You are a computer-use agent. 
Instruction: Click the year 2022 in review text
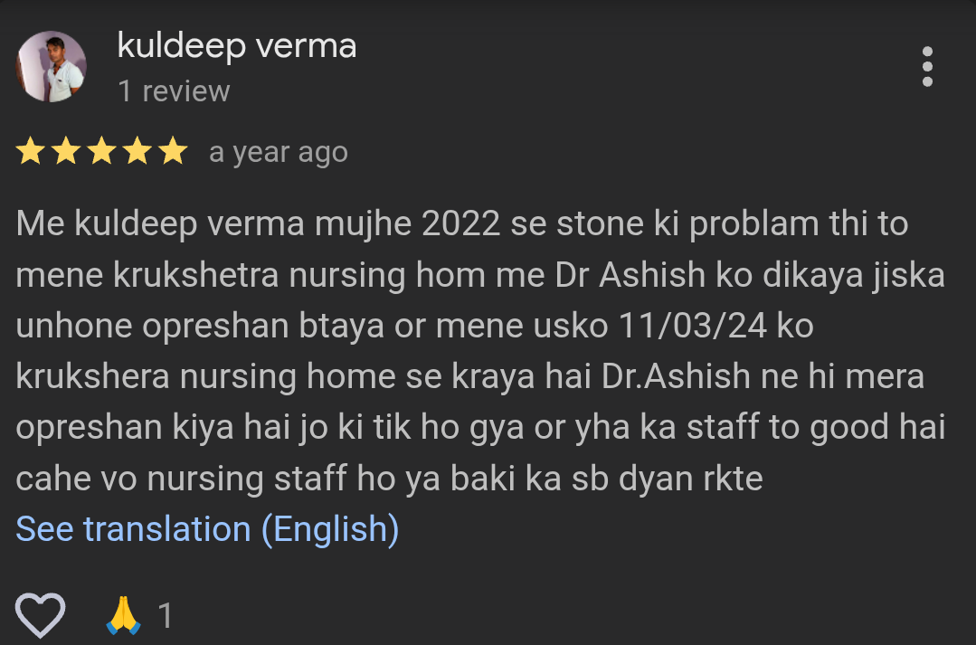pos(460,223)
